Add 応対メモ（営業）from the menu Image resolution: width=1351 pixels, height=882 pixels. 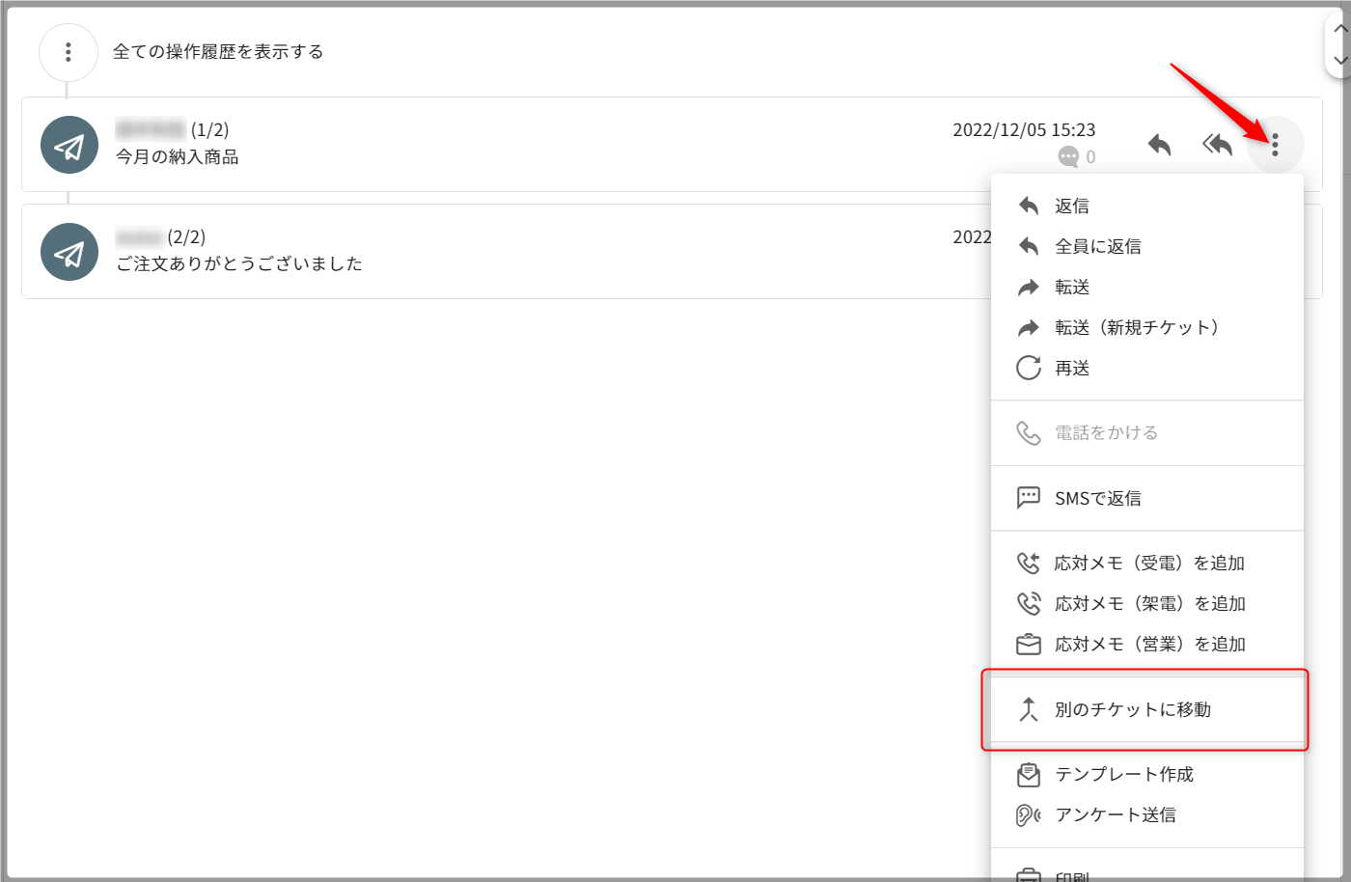(1148, 644)
